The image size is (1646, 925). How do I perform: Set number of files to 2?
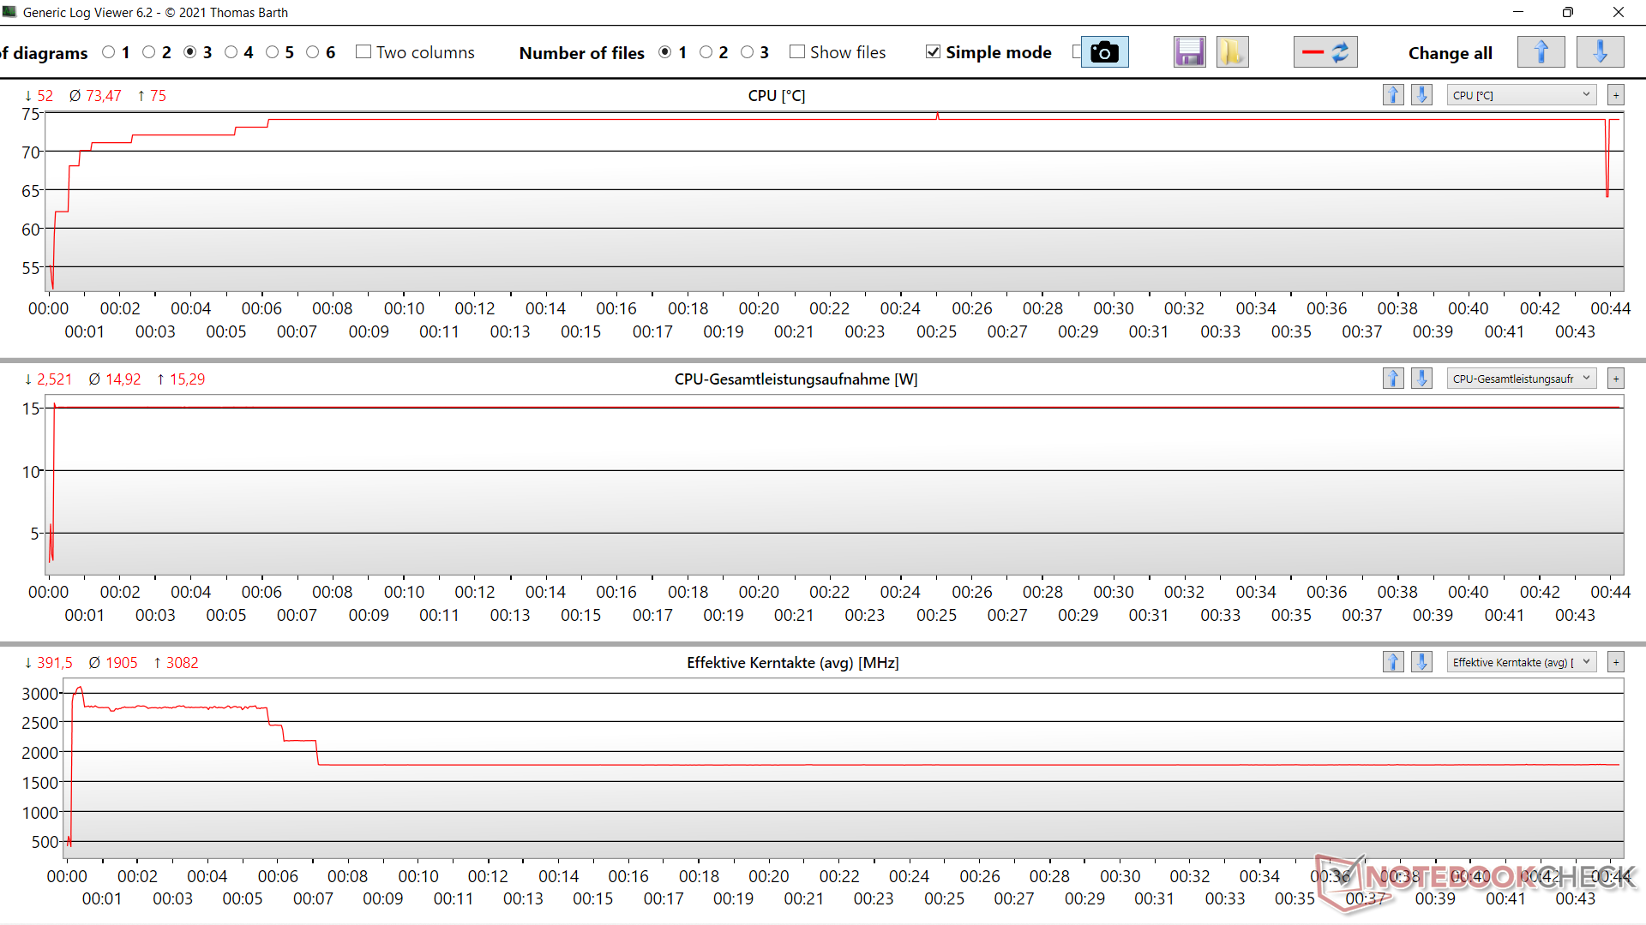coord(706,52)
